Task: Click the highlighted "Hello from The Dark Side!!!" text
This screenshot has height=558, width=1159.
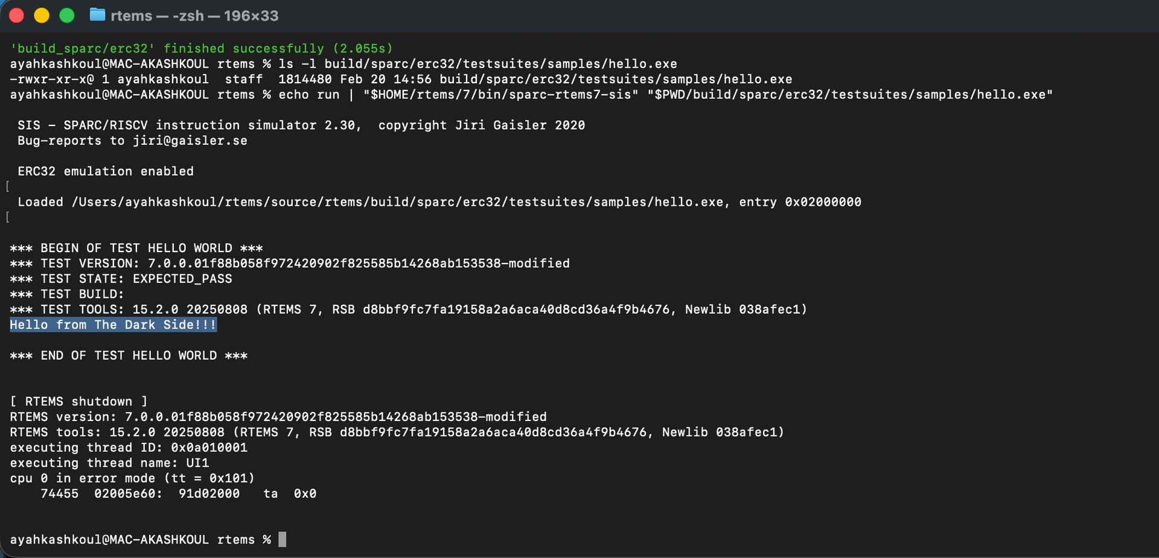Action: click(x=113, y=325)
